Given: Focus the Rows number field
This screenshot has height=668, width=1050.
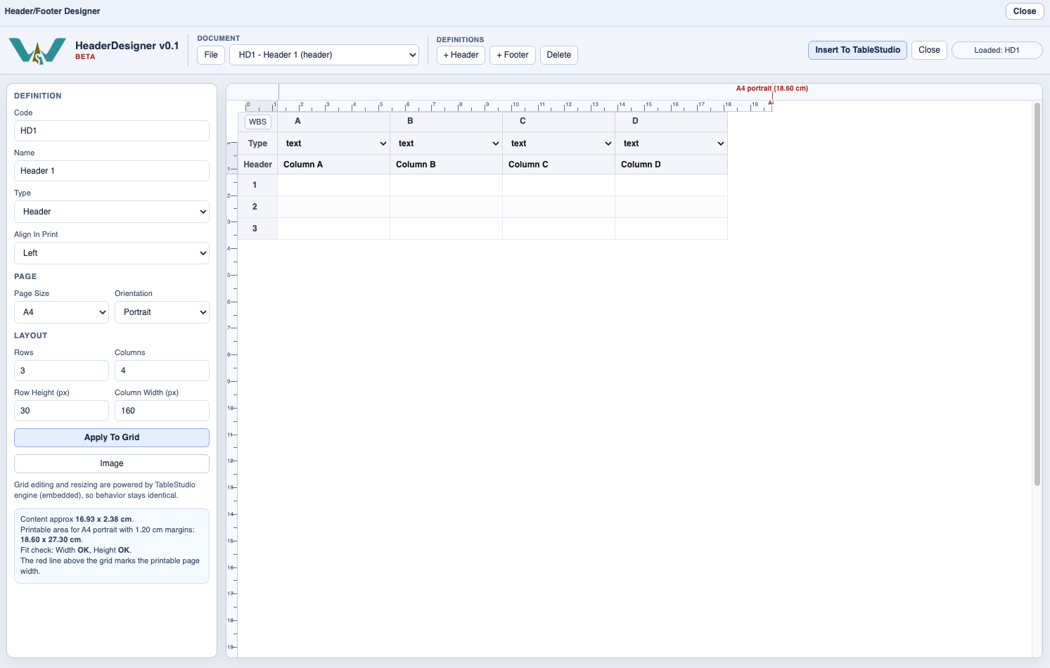Looking at the screenshot, I should (x=61, y=371).
